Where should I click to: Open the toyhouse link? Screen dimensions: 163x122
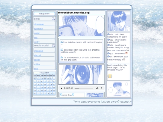pyautogui.click(x=38, y=29)
